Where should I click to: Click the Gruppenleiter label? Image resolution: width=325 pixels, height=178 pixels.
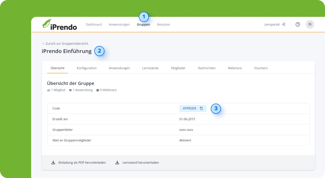tap(63, 130)
